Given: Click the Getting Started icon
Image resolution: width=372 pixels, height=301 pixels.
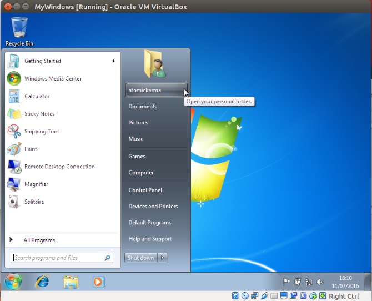Looking at the screenshot, I should (13, 61).
